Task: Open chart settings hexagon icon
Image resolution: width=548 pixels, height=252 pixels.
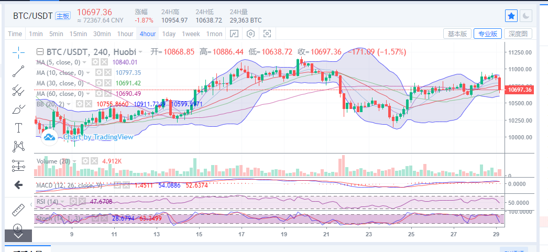Action: tap(251, 34)
